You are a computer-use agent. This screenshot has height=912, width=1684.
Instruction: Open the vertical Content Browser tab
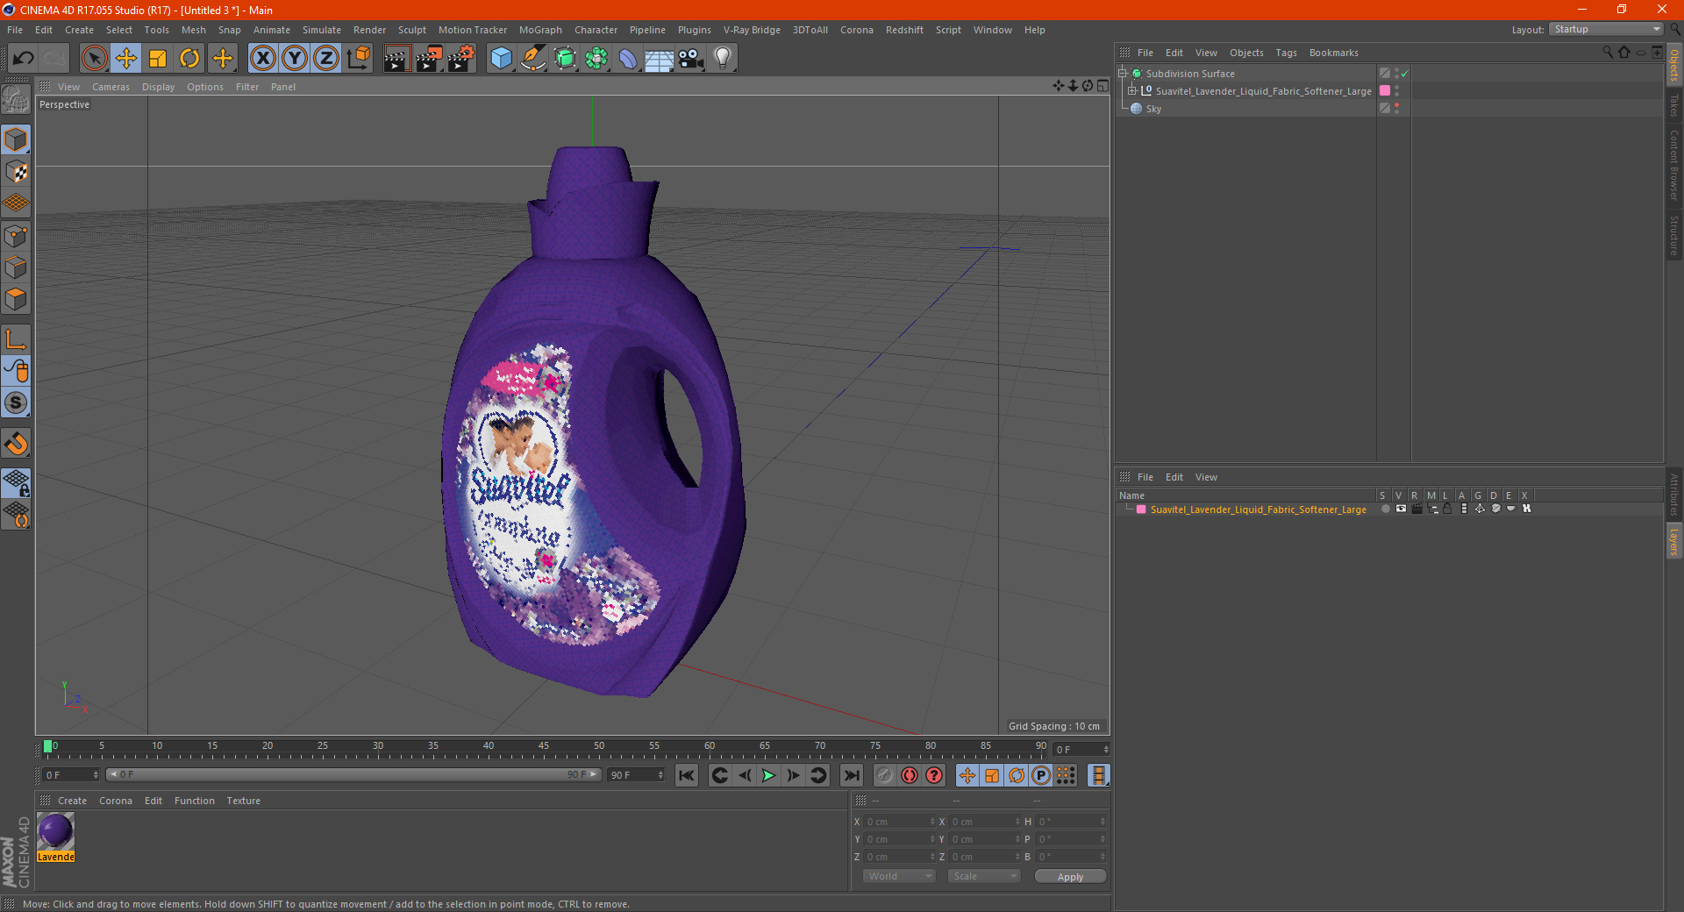(1674, 166)
